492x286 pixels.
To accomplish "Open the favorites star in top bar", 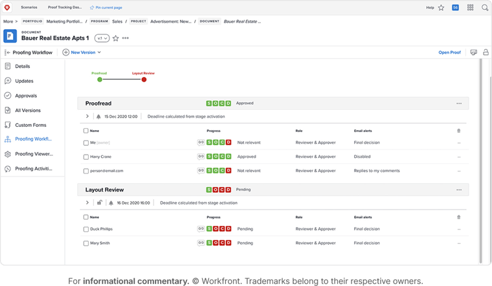I will (441, 8).
